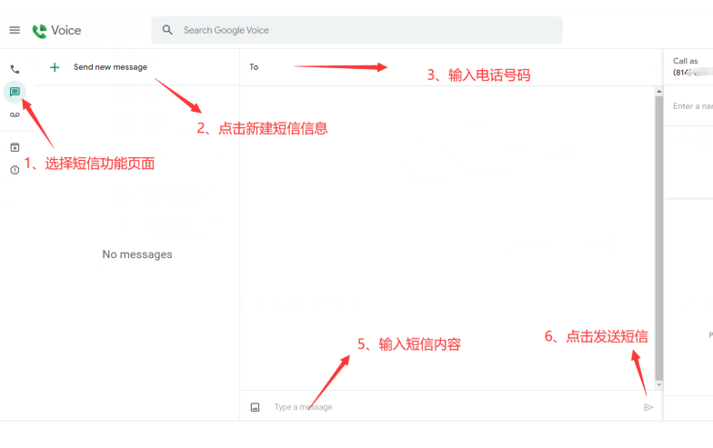The image size is (713, 448).
Task: Open the Voicemail icon in sidebar
Action: tap(15, 114)
